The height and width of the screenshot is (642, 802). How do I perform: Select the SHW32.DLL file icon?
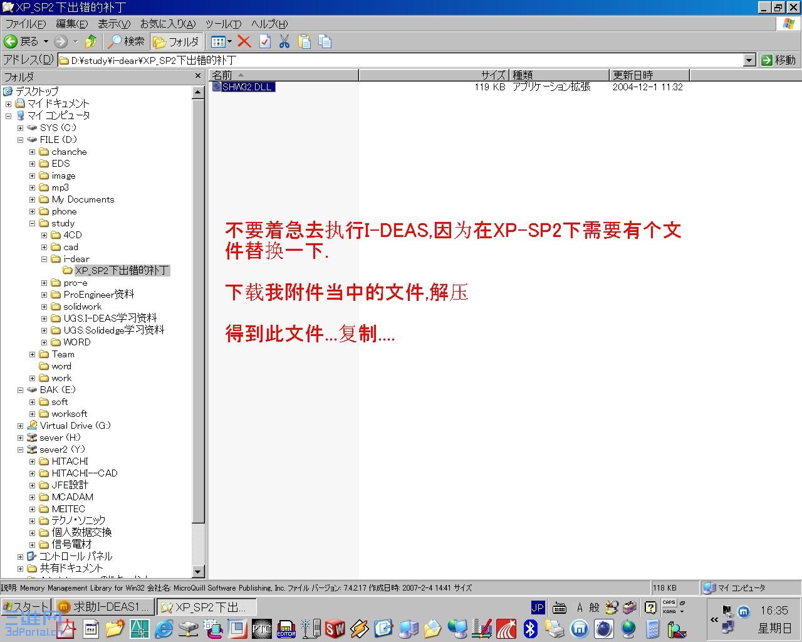[x=217, y=87]
